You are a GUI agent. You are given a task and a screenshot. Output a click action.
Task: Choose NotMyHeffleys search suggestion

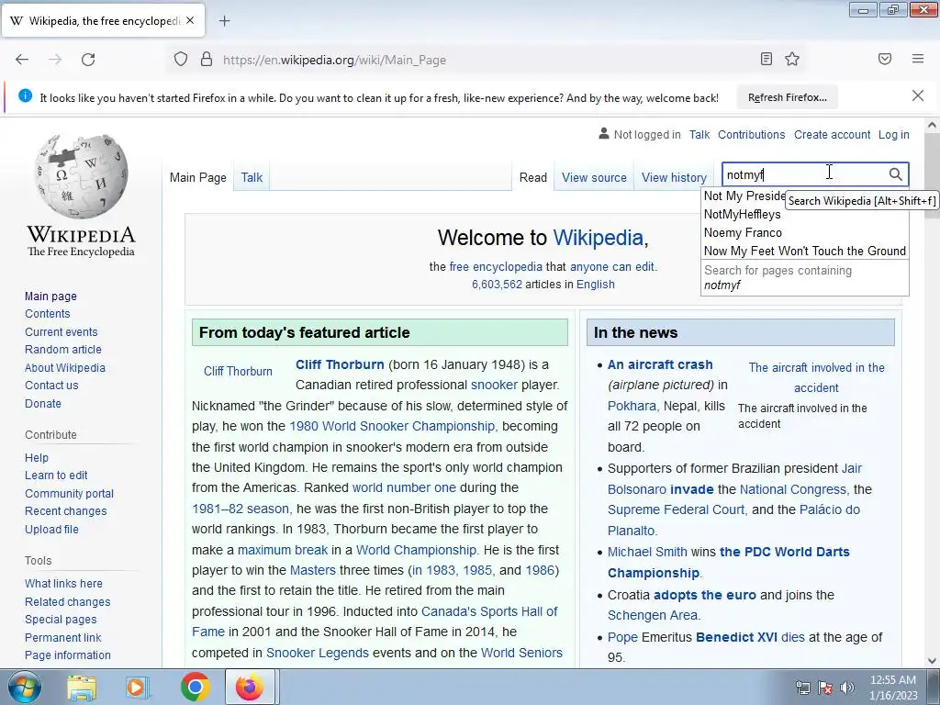(x=804, y=214)
